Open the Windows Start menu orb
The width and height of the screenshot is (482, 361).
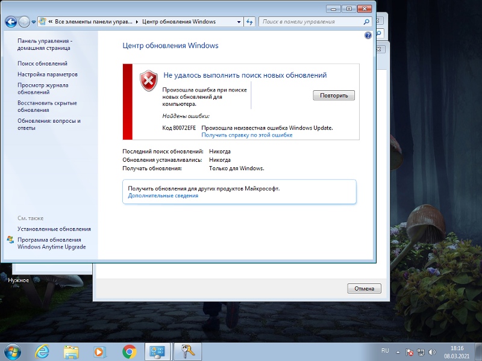[x=13, y=351]
